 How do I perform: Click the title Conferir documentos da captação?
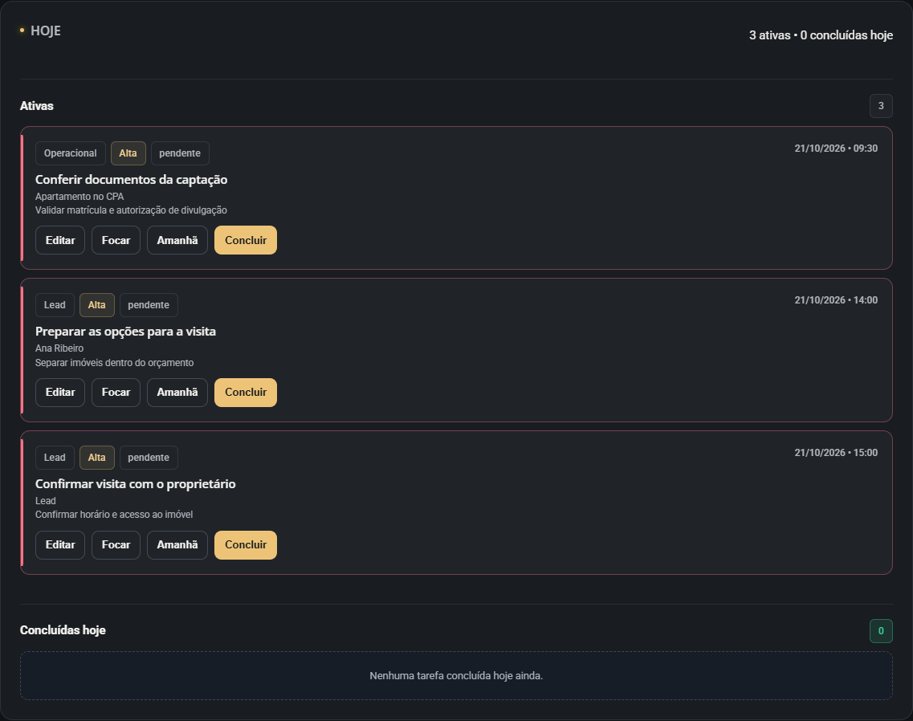[131, 179]
